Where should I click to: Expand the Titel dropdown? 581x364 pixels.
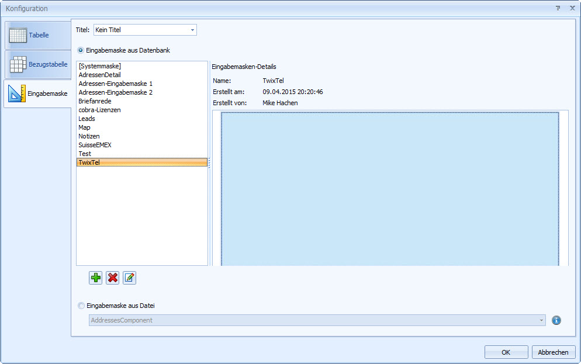pyautogui.click(x=192, y=30)
